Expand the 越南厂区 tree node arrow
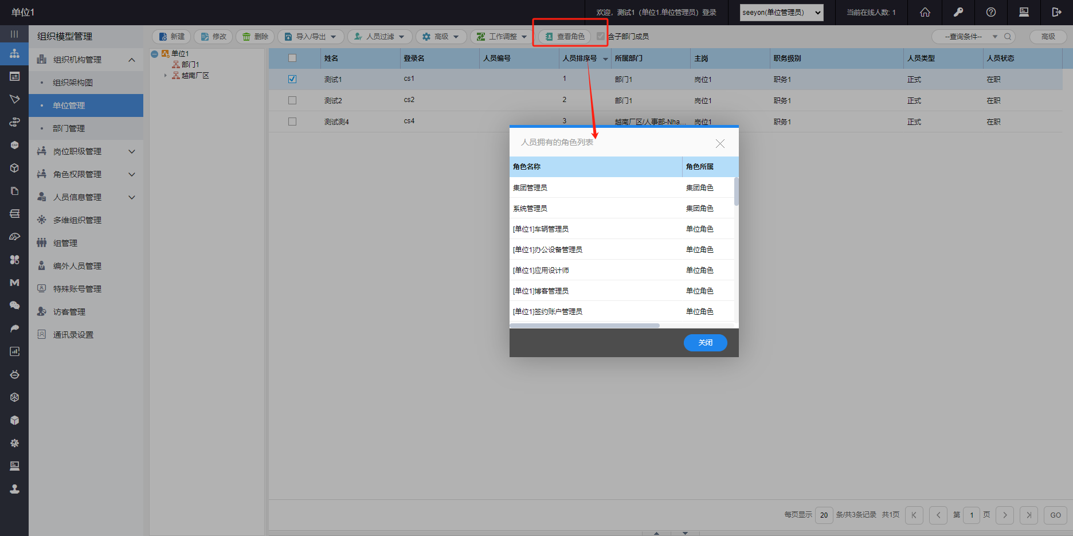The width and height of the screenshot is (1073, 536). click(x=166, y=75)
